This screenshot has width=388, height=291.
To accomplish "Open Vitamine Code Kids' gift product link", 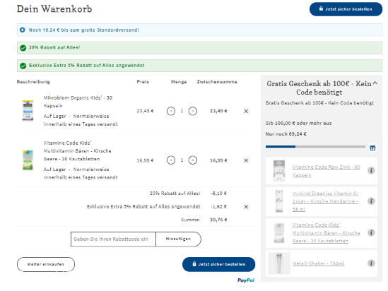I will tap(326, 233).
